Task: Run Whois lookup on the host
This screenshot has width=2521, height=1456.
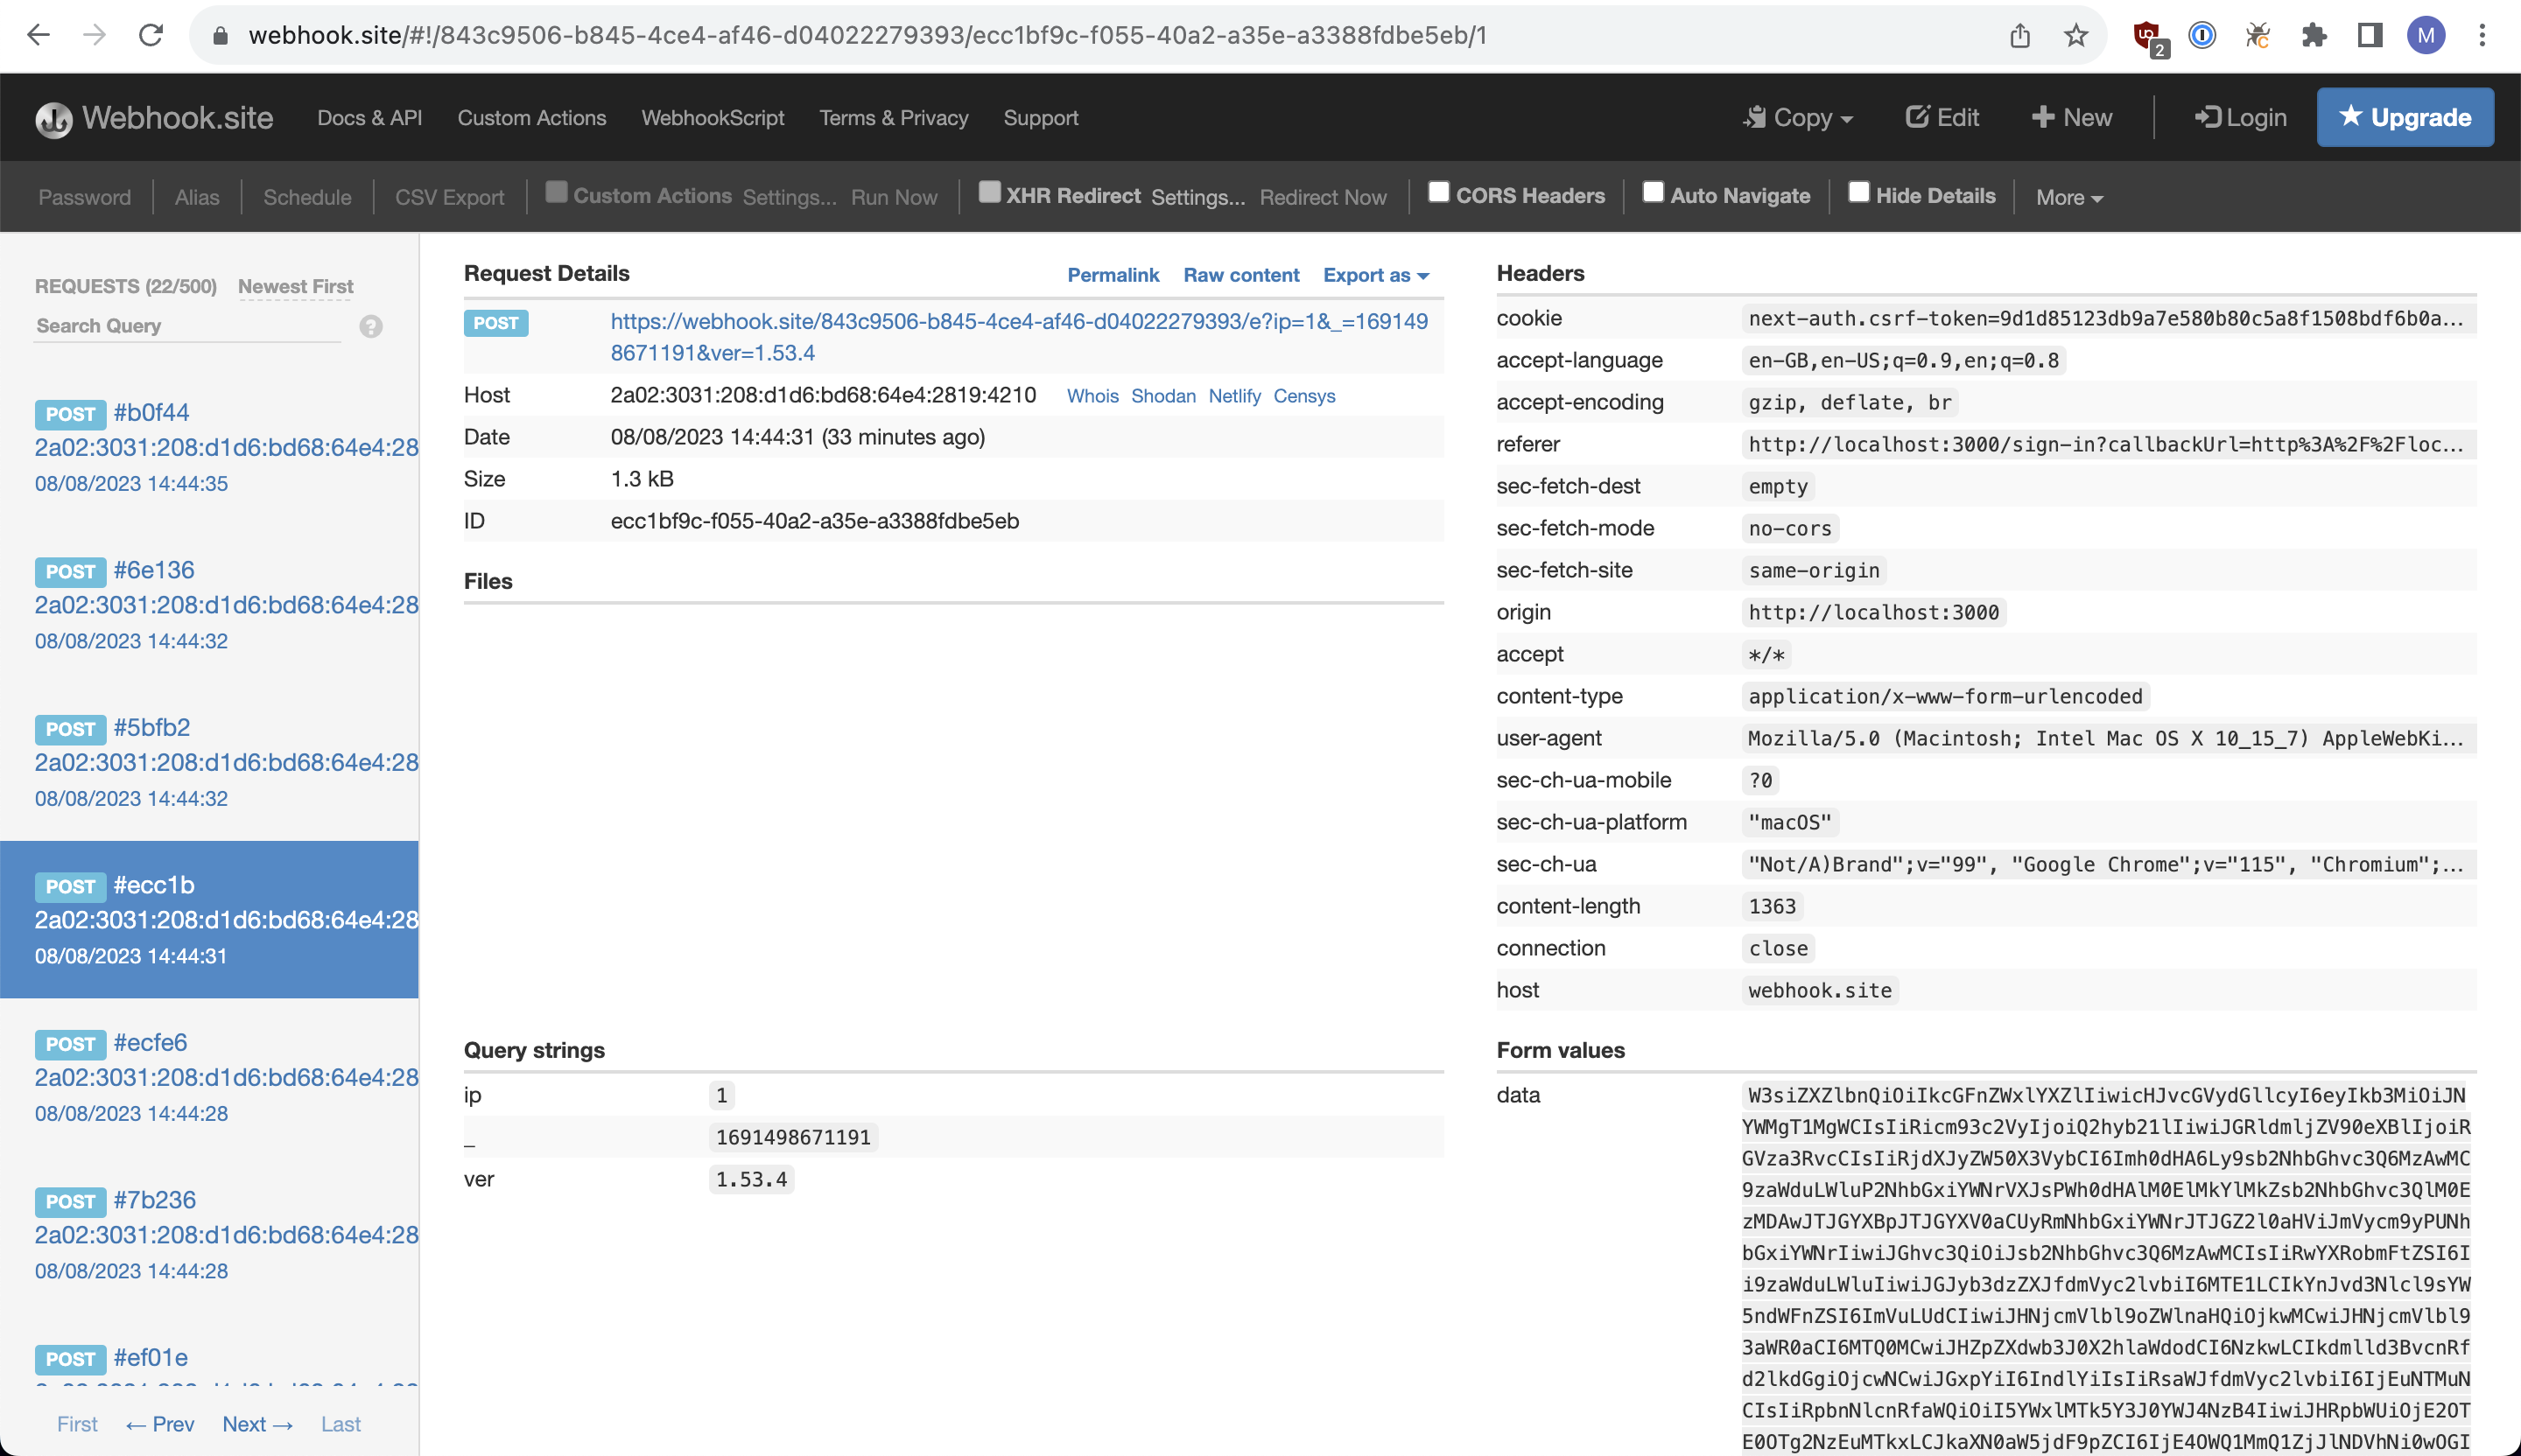Action: click(x=1092, y=396)
